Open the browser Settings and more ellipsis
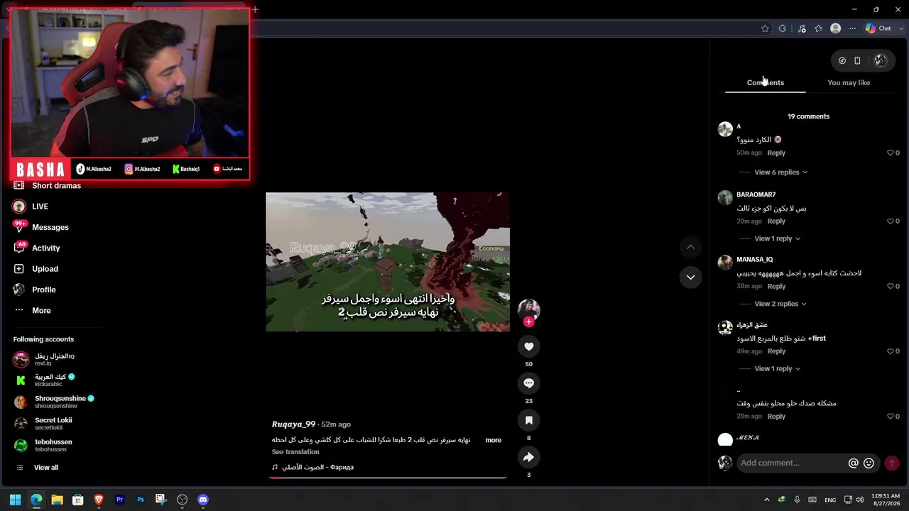Screen dimensions: 909x511 coord(853,28)
